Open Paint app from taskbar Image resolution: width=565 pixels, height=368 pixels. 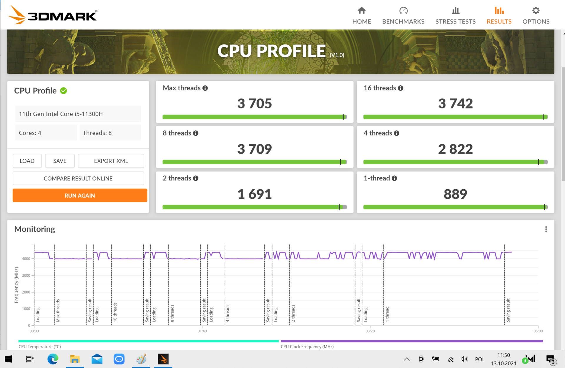[x=141, y=359]
